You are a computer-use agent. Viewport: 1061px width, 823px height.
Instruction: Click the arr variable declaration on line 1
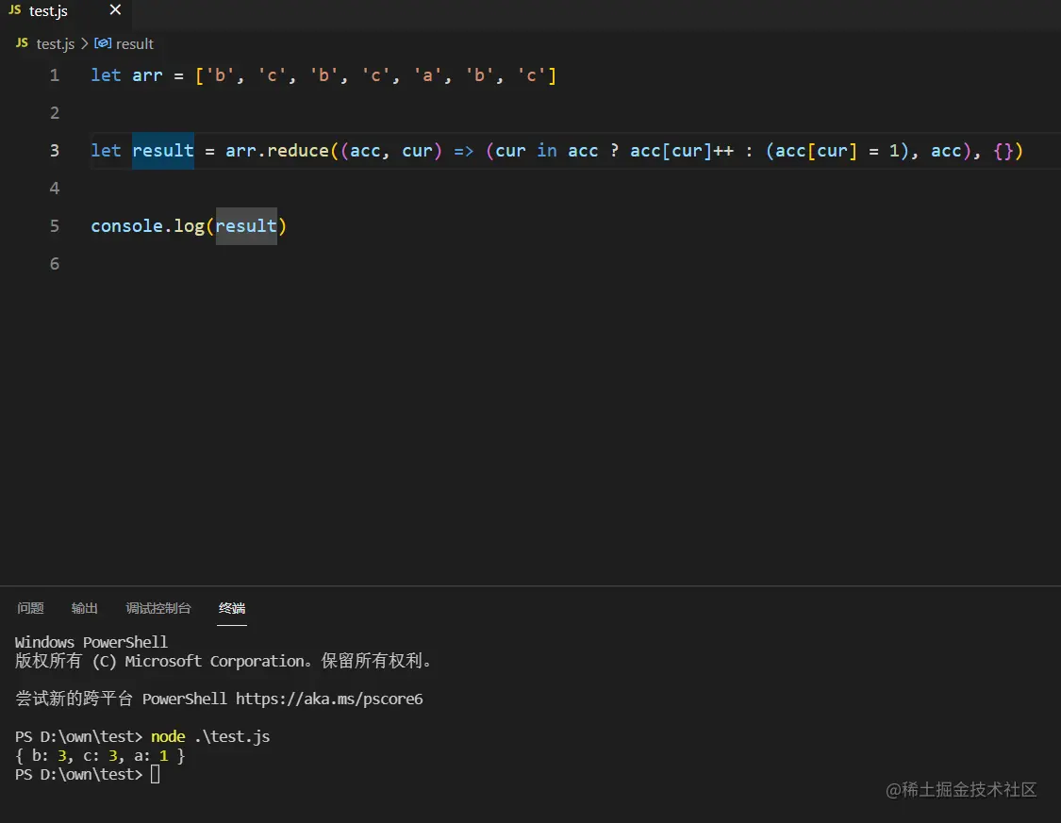(x=147, y=74)
